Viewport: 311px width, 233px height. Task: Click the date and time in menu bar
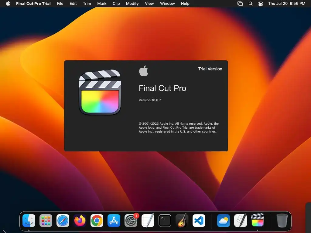[287, 3]
